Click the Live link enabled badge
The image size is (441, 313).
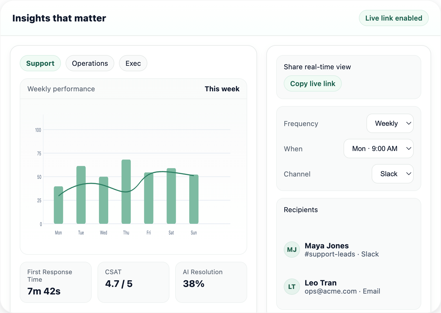pyautogui.click(x=394, y=18)
